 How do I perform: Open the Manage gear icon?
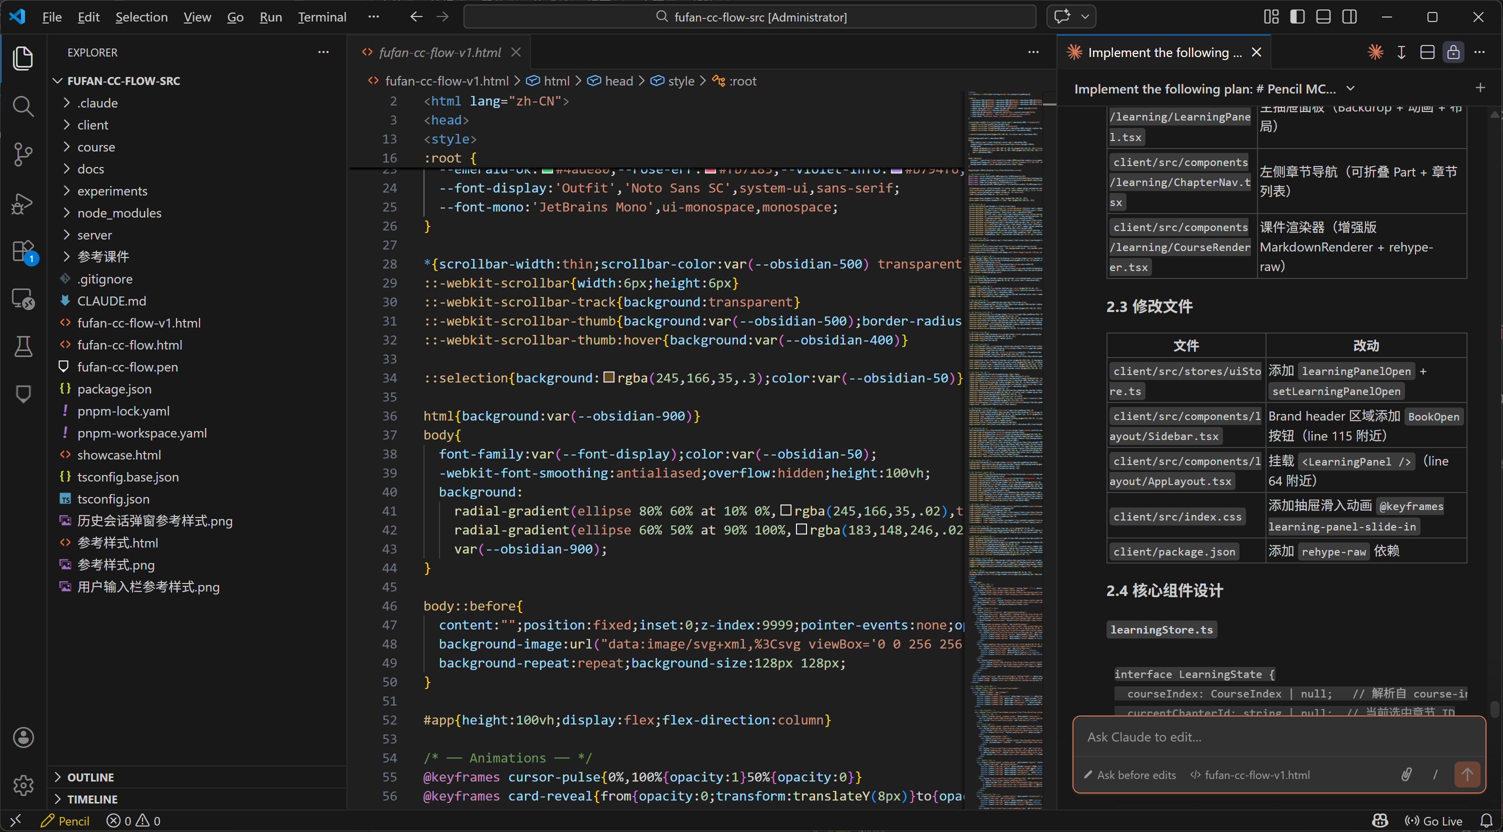coord(23,785)
